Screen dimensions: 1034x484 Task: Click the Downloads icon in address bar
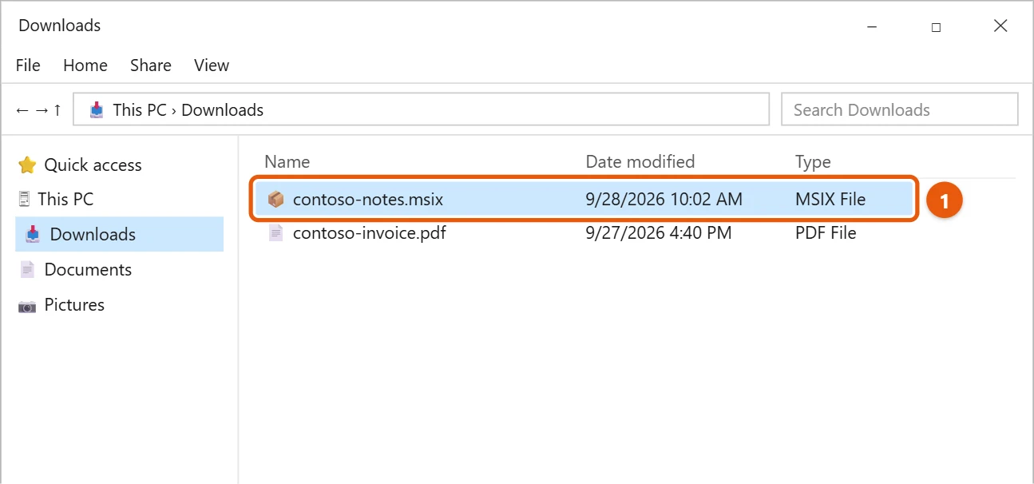pyautogui.click(x=97, y=109)
